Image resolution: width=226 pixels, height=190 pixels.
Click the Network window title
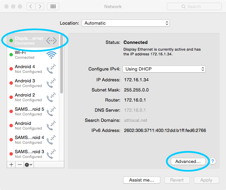113,7
